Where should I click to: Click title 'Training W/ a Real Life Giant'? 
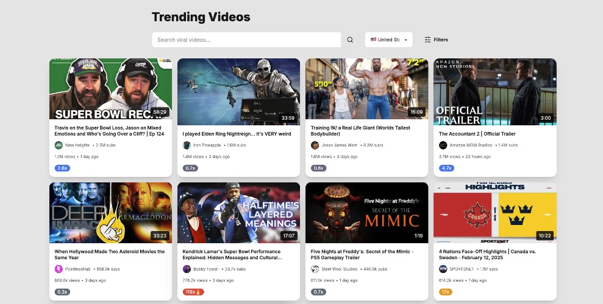[360, 131]
